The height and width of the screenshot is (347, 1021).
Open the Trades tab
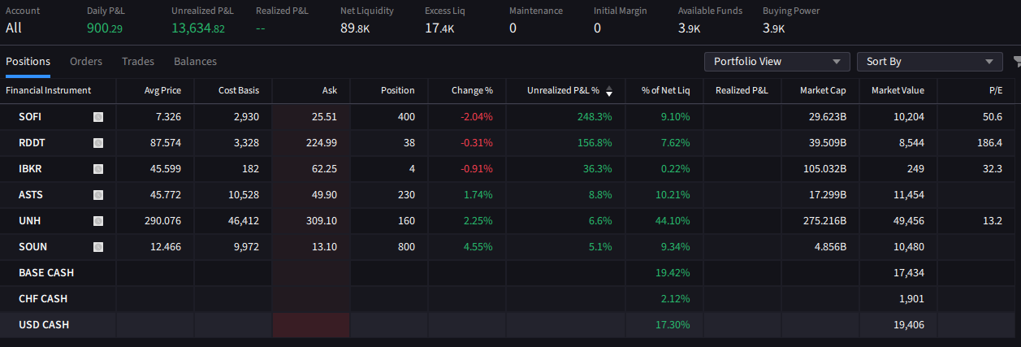[x=138, y=61]
